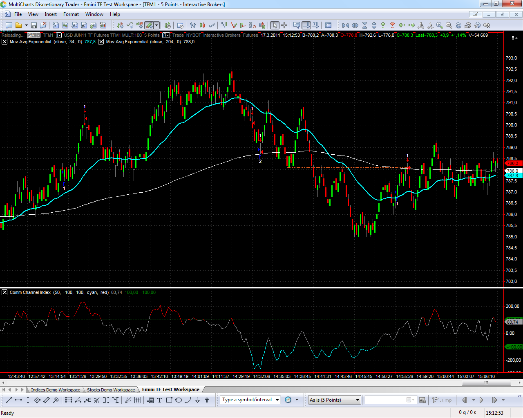This screenshot has height=418, width=523.
Task: Select Emini TF Test Workspace tab
Action: pyautogui.click(x=171, y=390)
